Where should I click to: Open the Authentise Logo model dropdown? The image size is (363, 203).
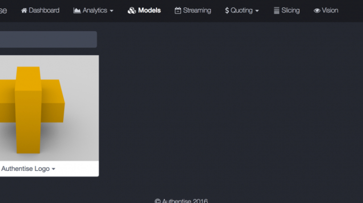28,169
